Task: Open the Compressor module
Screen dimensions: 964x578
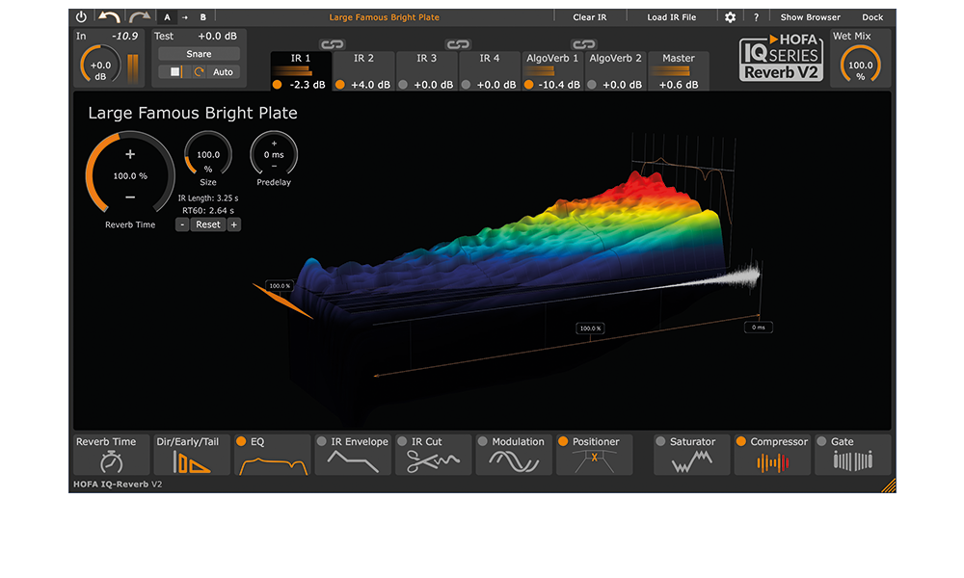Action: (772, 455)
